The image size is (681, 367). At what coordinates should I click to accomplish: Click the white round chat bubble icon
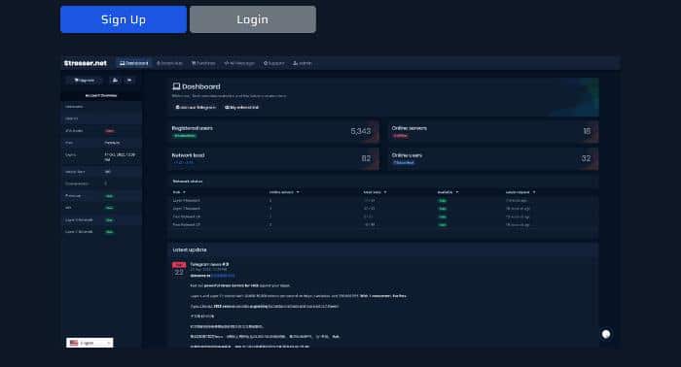(606, 334)
